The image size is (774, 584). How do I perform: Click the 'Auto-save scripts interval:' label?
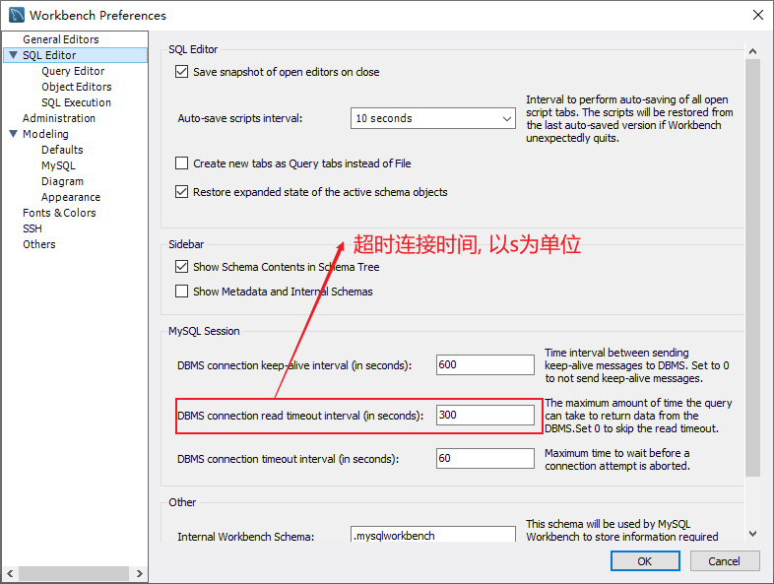[240, 118]
